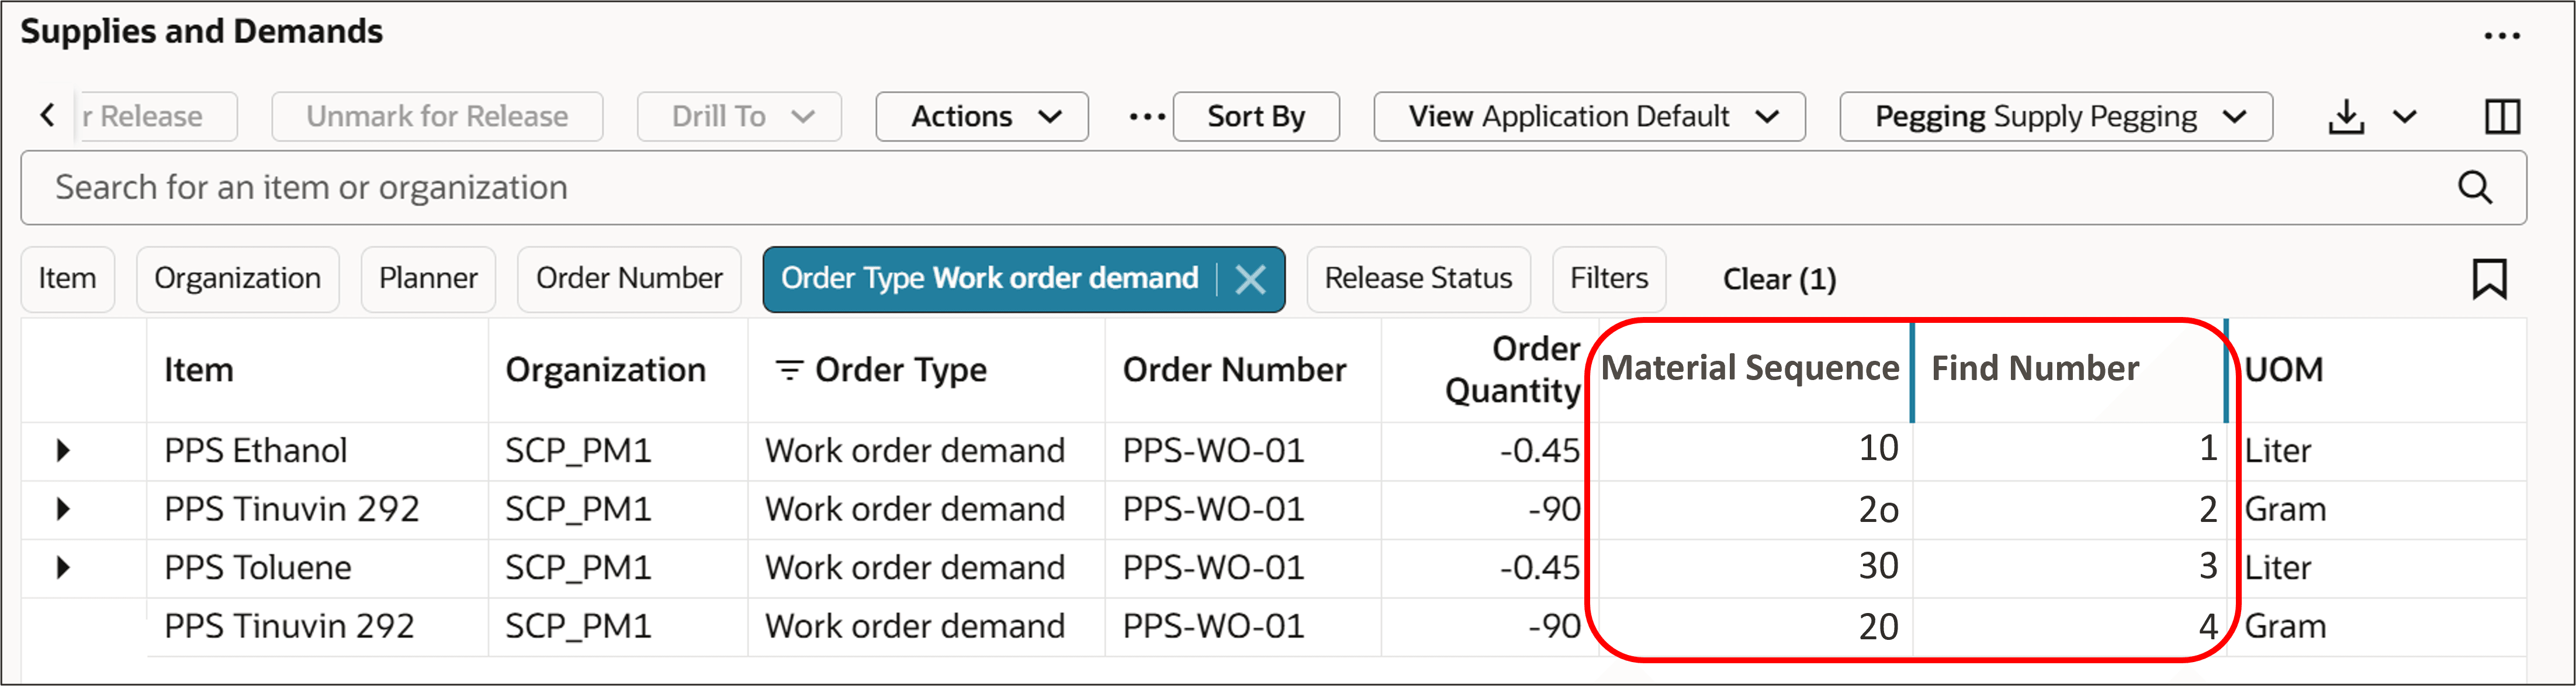2576x686 pixels.
Task: Click the filter icon on Order Type column
Action: point(789,370)
